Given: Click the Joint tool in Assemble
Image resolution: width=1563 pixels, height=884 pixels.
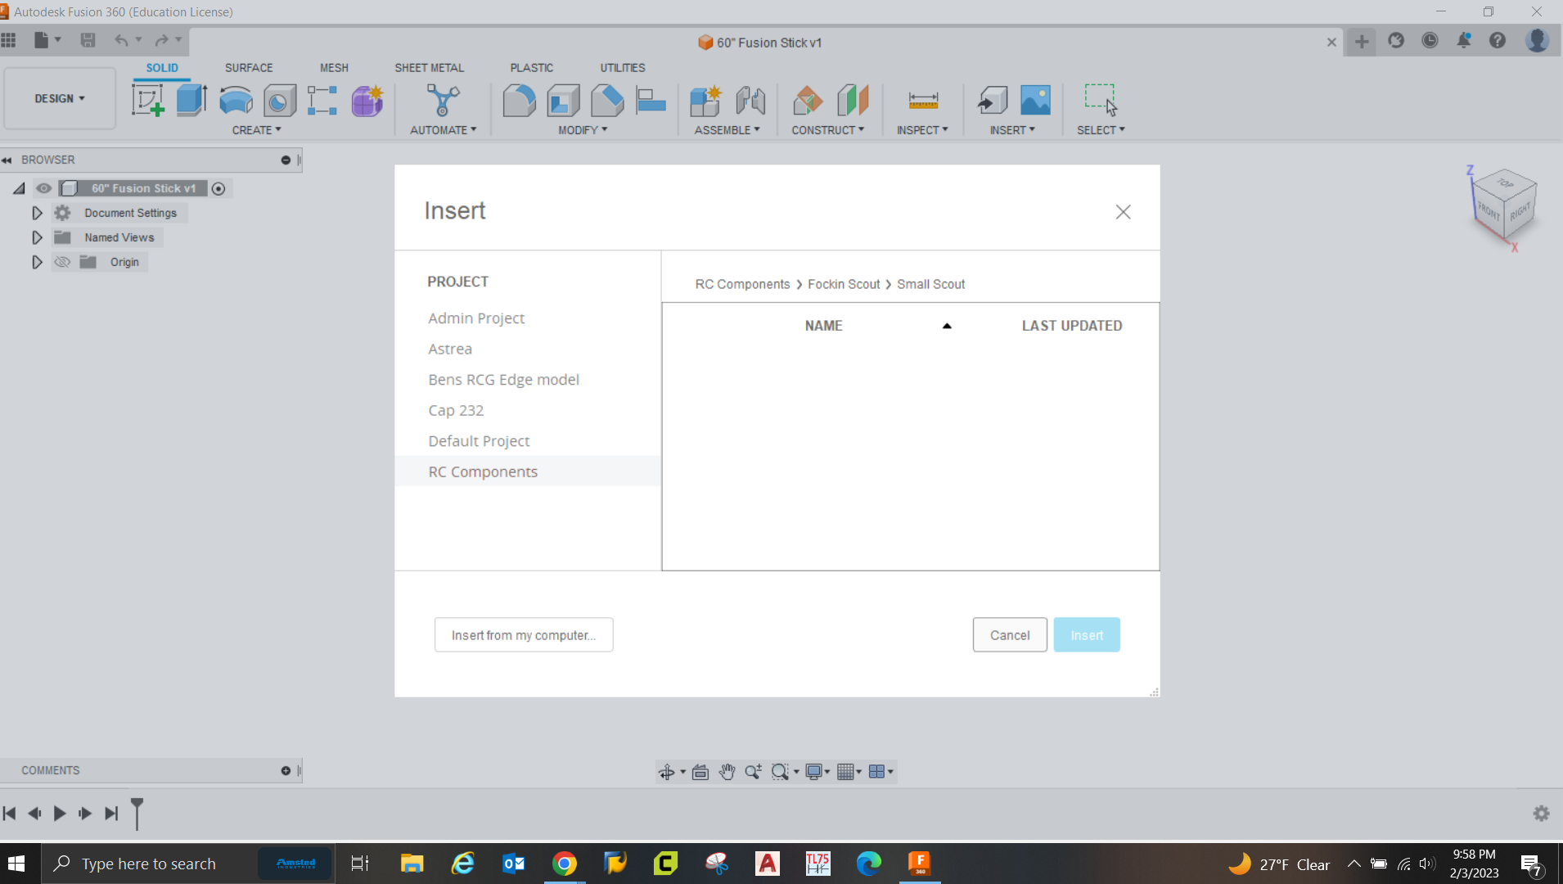Looking at the screenshot, I should (x=750, y=101).
